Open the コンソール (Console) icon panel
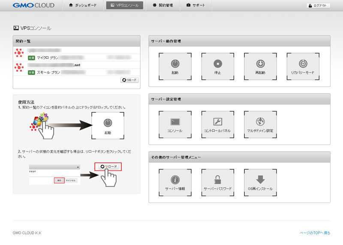This screenshot has width=343, height=245. pyautogui.click(x=175, y=124)
